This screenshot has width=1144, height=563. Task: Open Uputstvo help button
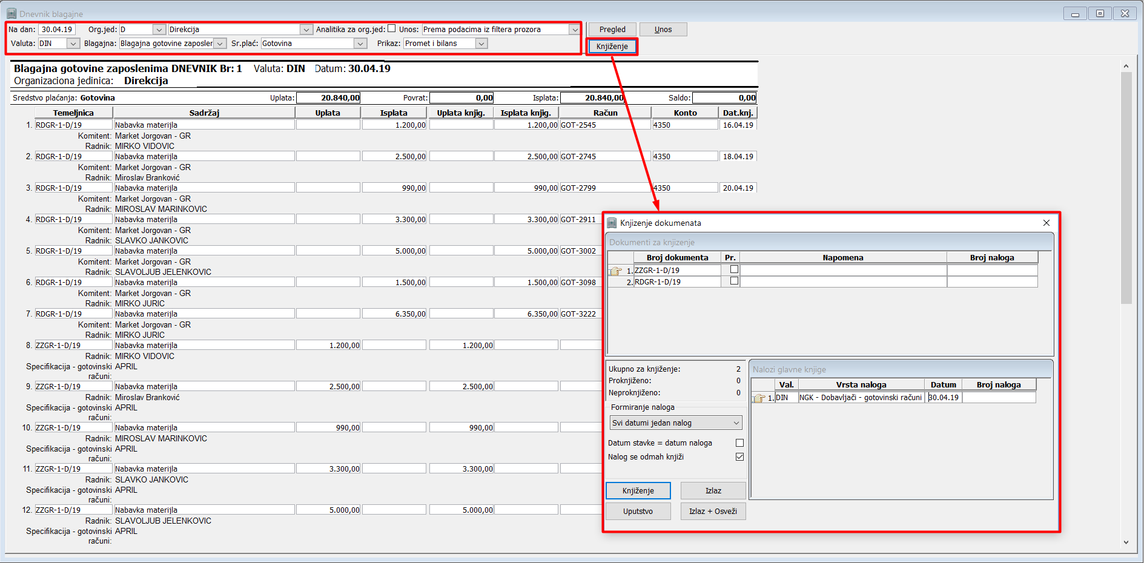click(x=638, y=512)
